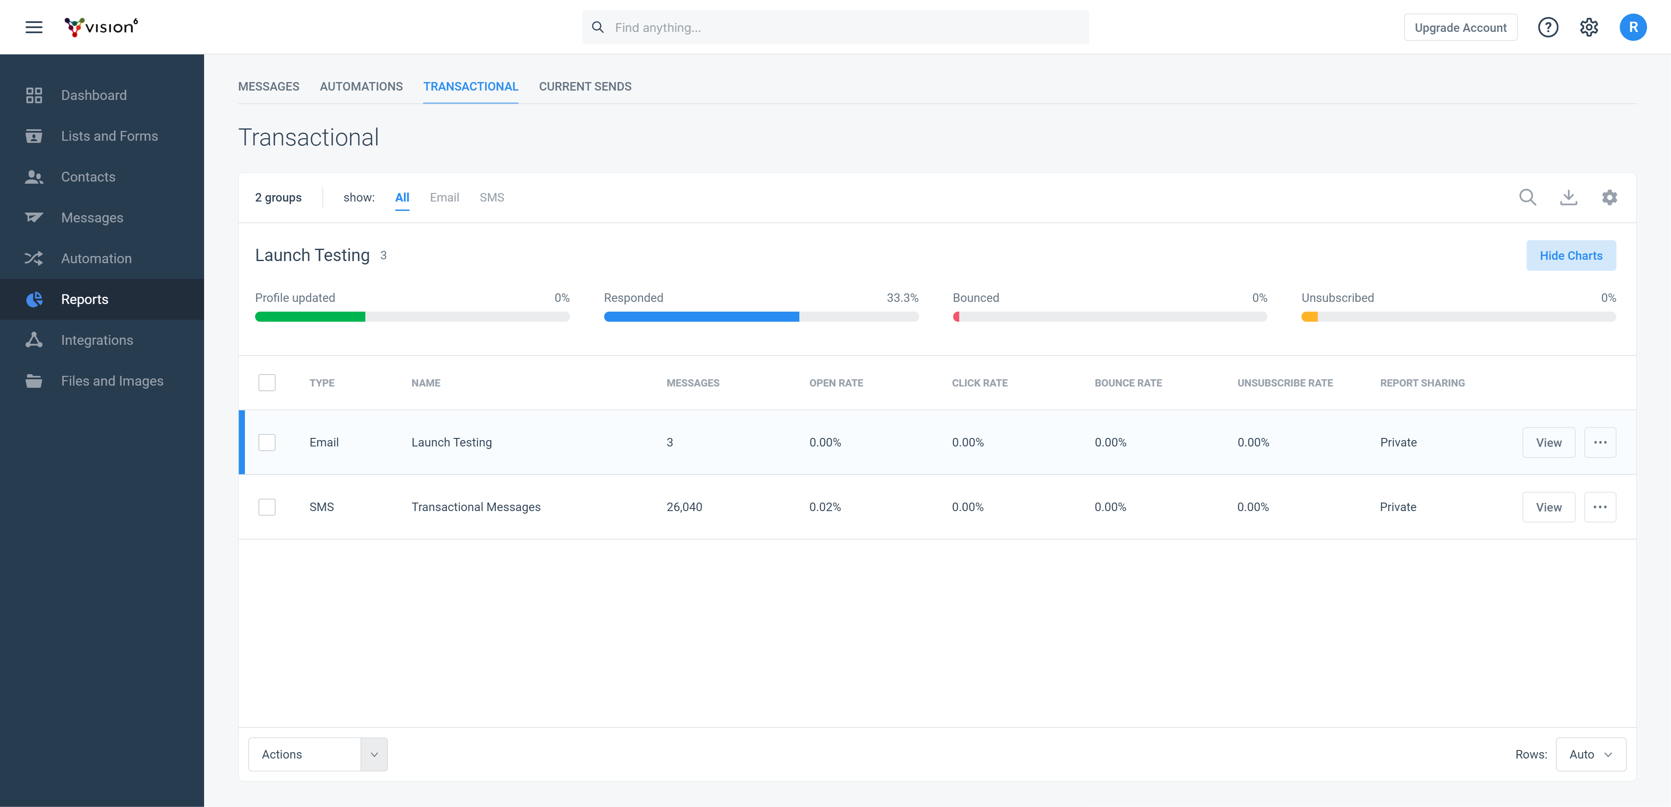1671x807 pixels.
Task: View the Transactional Messages report
Action: point(1549,507)
